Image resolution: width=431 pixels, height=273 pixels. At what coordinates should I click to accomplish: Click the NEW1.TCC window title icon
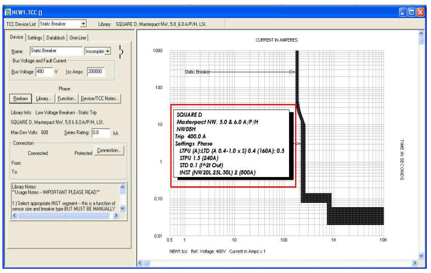[x=8, y=12]
